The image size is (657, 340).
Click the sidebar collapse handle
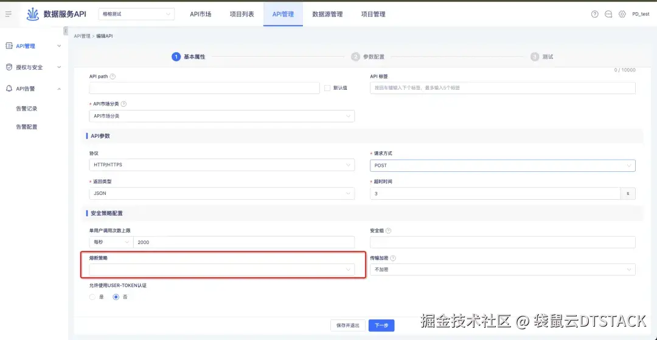[66, 31]
